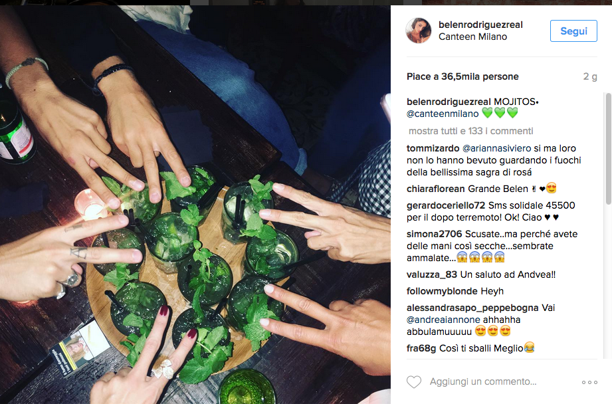612x404 pixels.
Task: Open the 2 g post timestamp
Action: pos(590,76)
